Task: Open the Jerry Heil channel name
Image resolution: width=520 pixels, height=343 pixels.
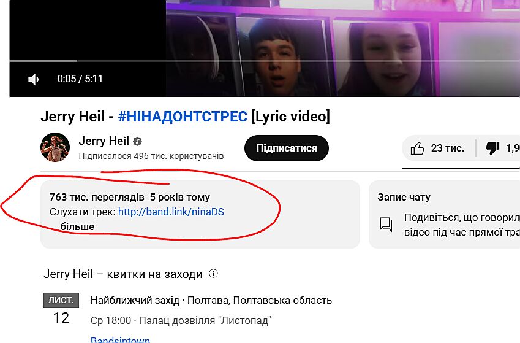Action: click(104, 141)
